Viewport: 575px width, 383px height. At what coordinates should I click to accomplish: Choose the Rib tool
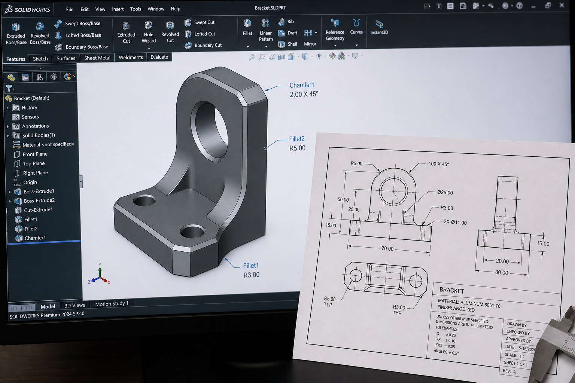pyautogui.click(x=286, y=22)
